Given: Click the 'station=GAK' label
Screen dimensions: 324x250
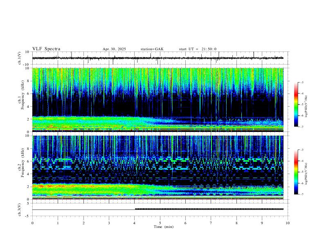Looking at the screenshot, I should click(x=152, y=49).
